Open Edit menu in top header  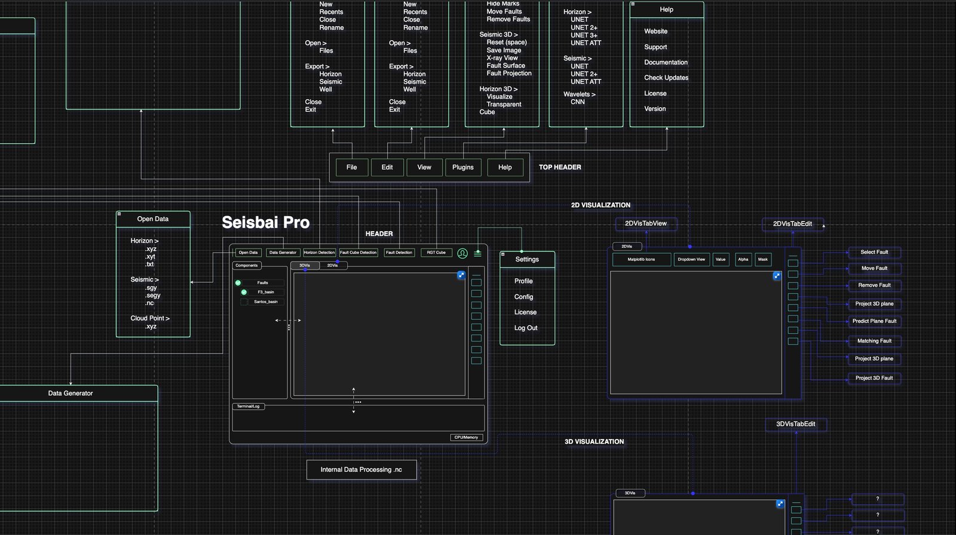pos(387,167)
